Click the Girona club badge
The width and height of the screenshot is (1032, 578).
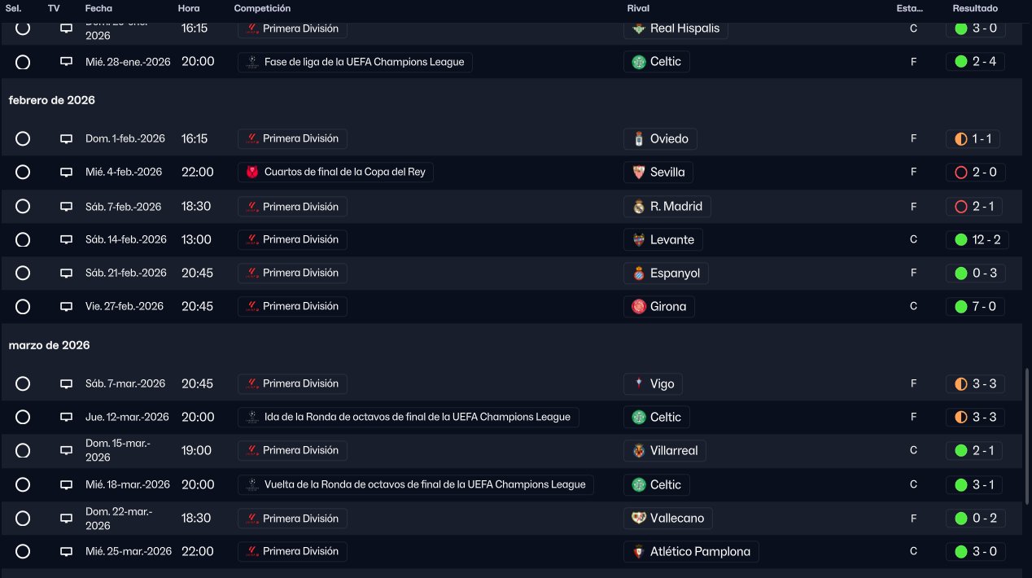tap(639, 307)
